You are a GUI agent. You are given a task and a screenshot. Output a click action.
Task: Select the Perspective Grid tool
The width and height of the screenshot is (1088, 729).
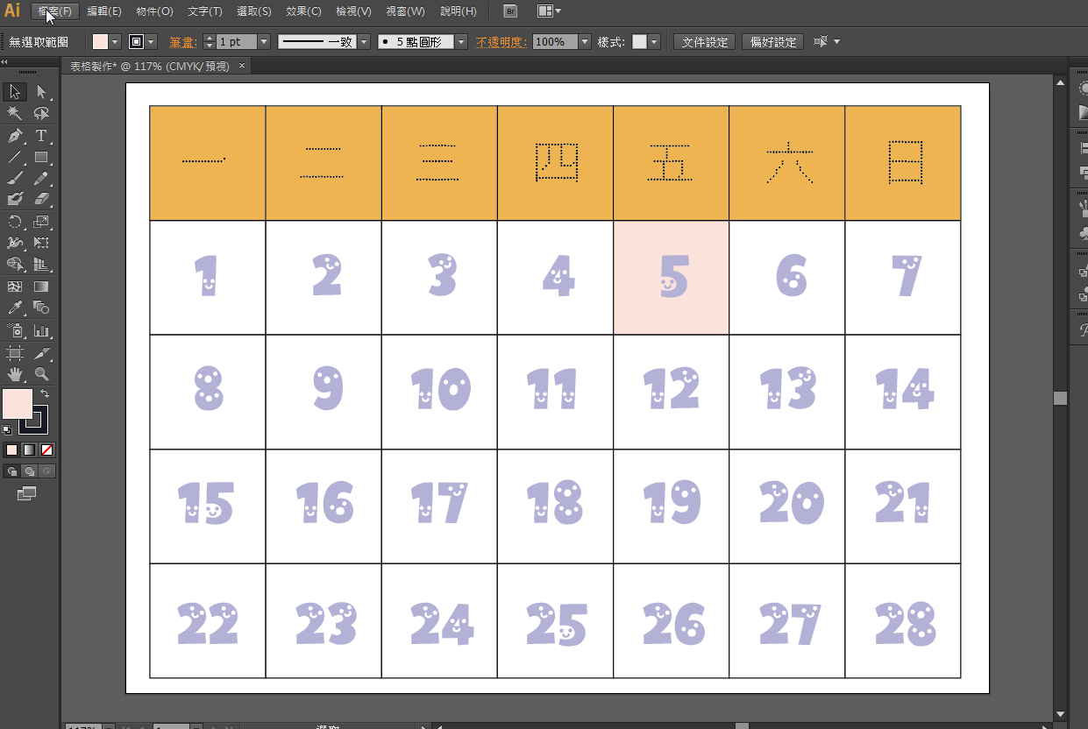pyautogui.click(x=41, y=265)
